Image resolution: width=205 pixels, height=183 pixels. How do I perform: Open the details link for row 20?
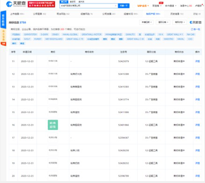coord(197,176)
